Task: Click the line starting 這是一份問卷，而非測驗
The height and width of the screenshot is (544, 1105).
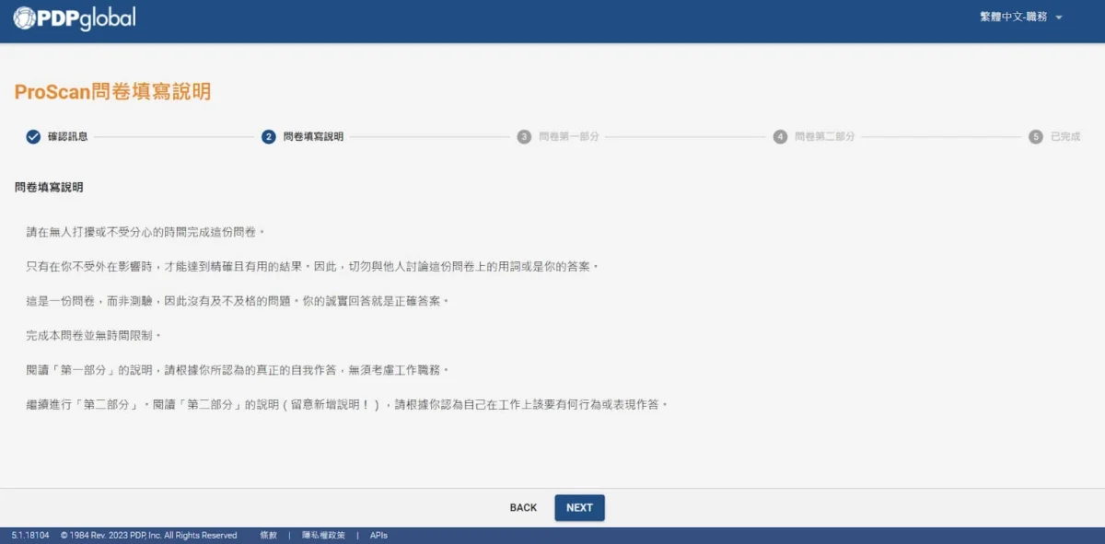Action: coord(238,301)
